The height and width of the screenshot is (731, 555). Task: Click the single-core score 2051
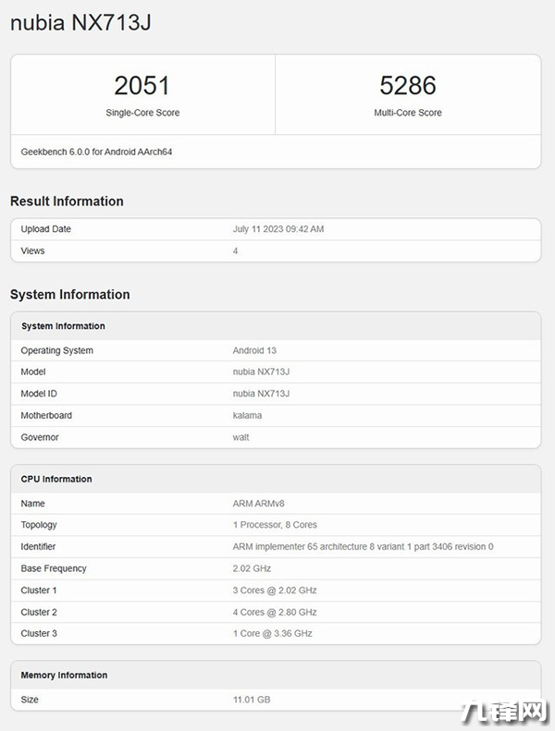coord(142,86)
